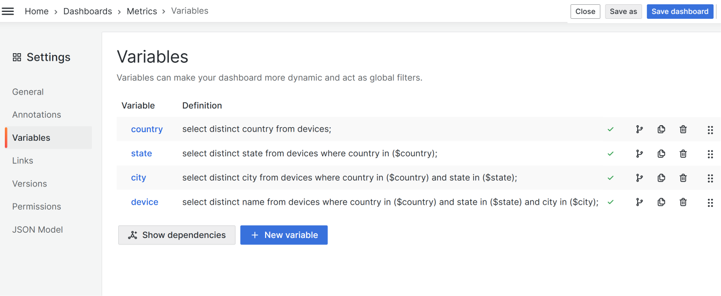The image size is (721, 296).
Task: Navigate to Dashboards breadcrumb
Action: tap(88, 11)
